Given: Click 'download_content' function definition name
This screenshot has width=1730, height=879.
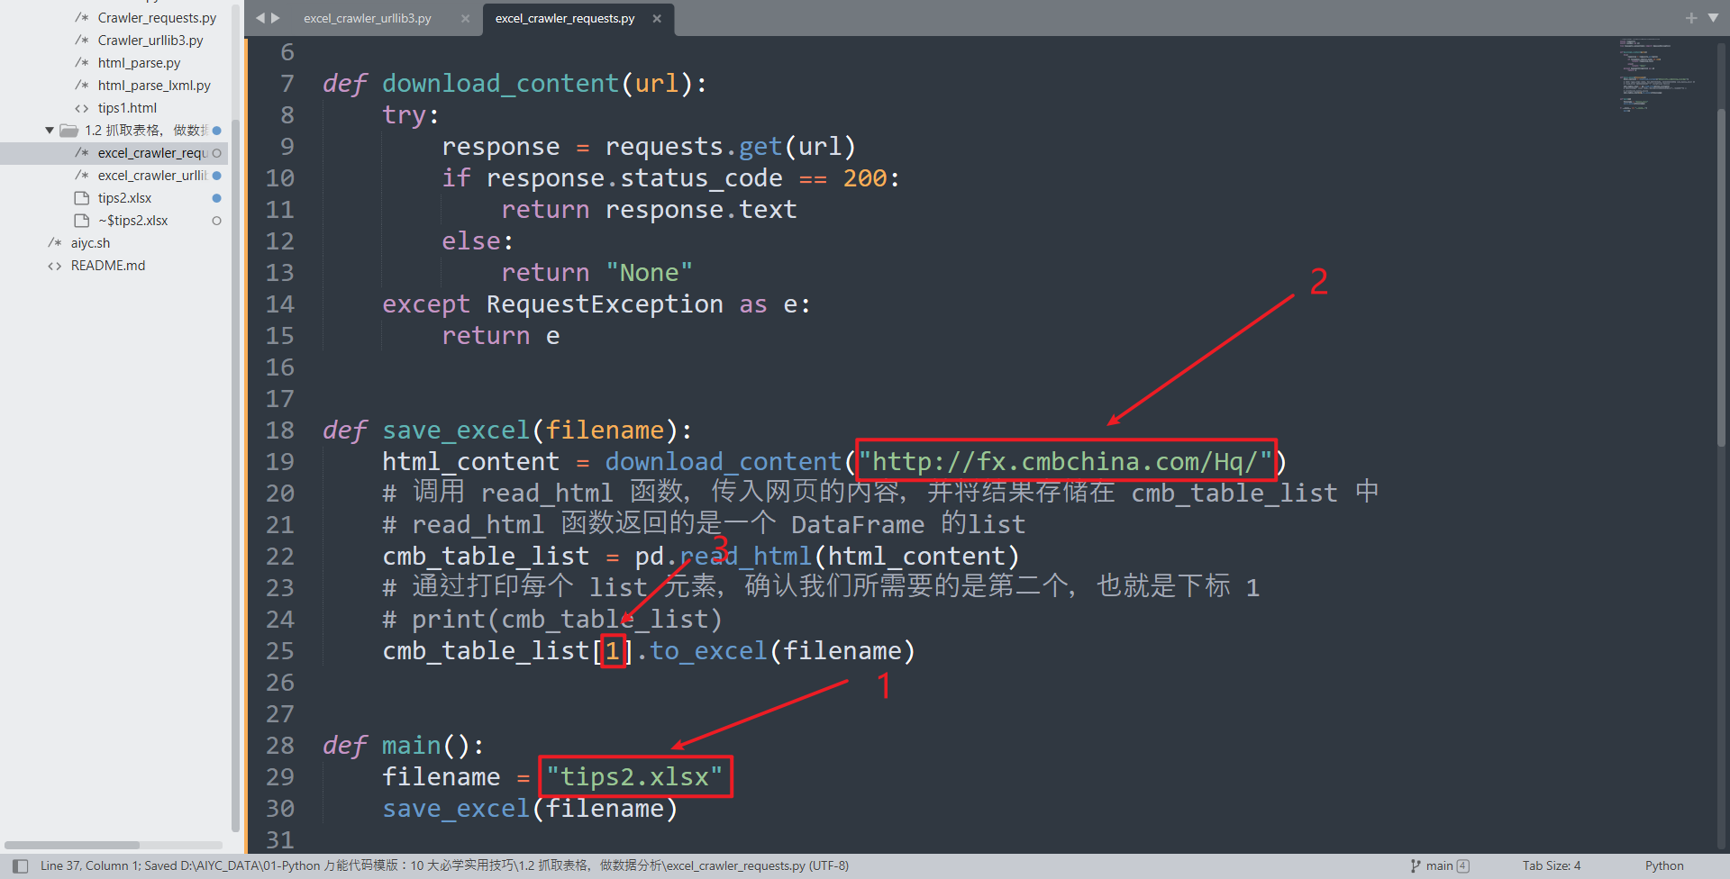Looking at the screenshot, I should pos(500,84).
